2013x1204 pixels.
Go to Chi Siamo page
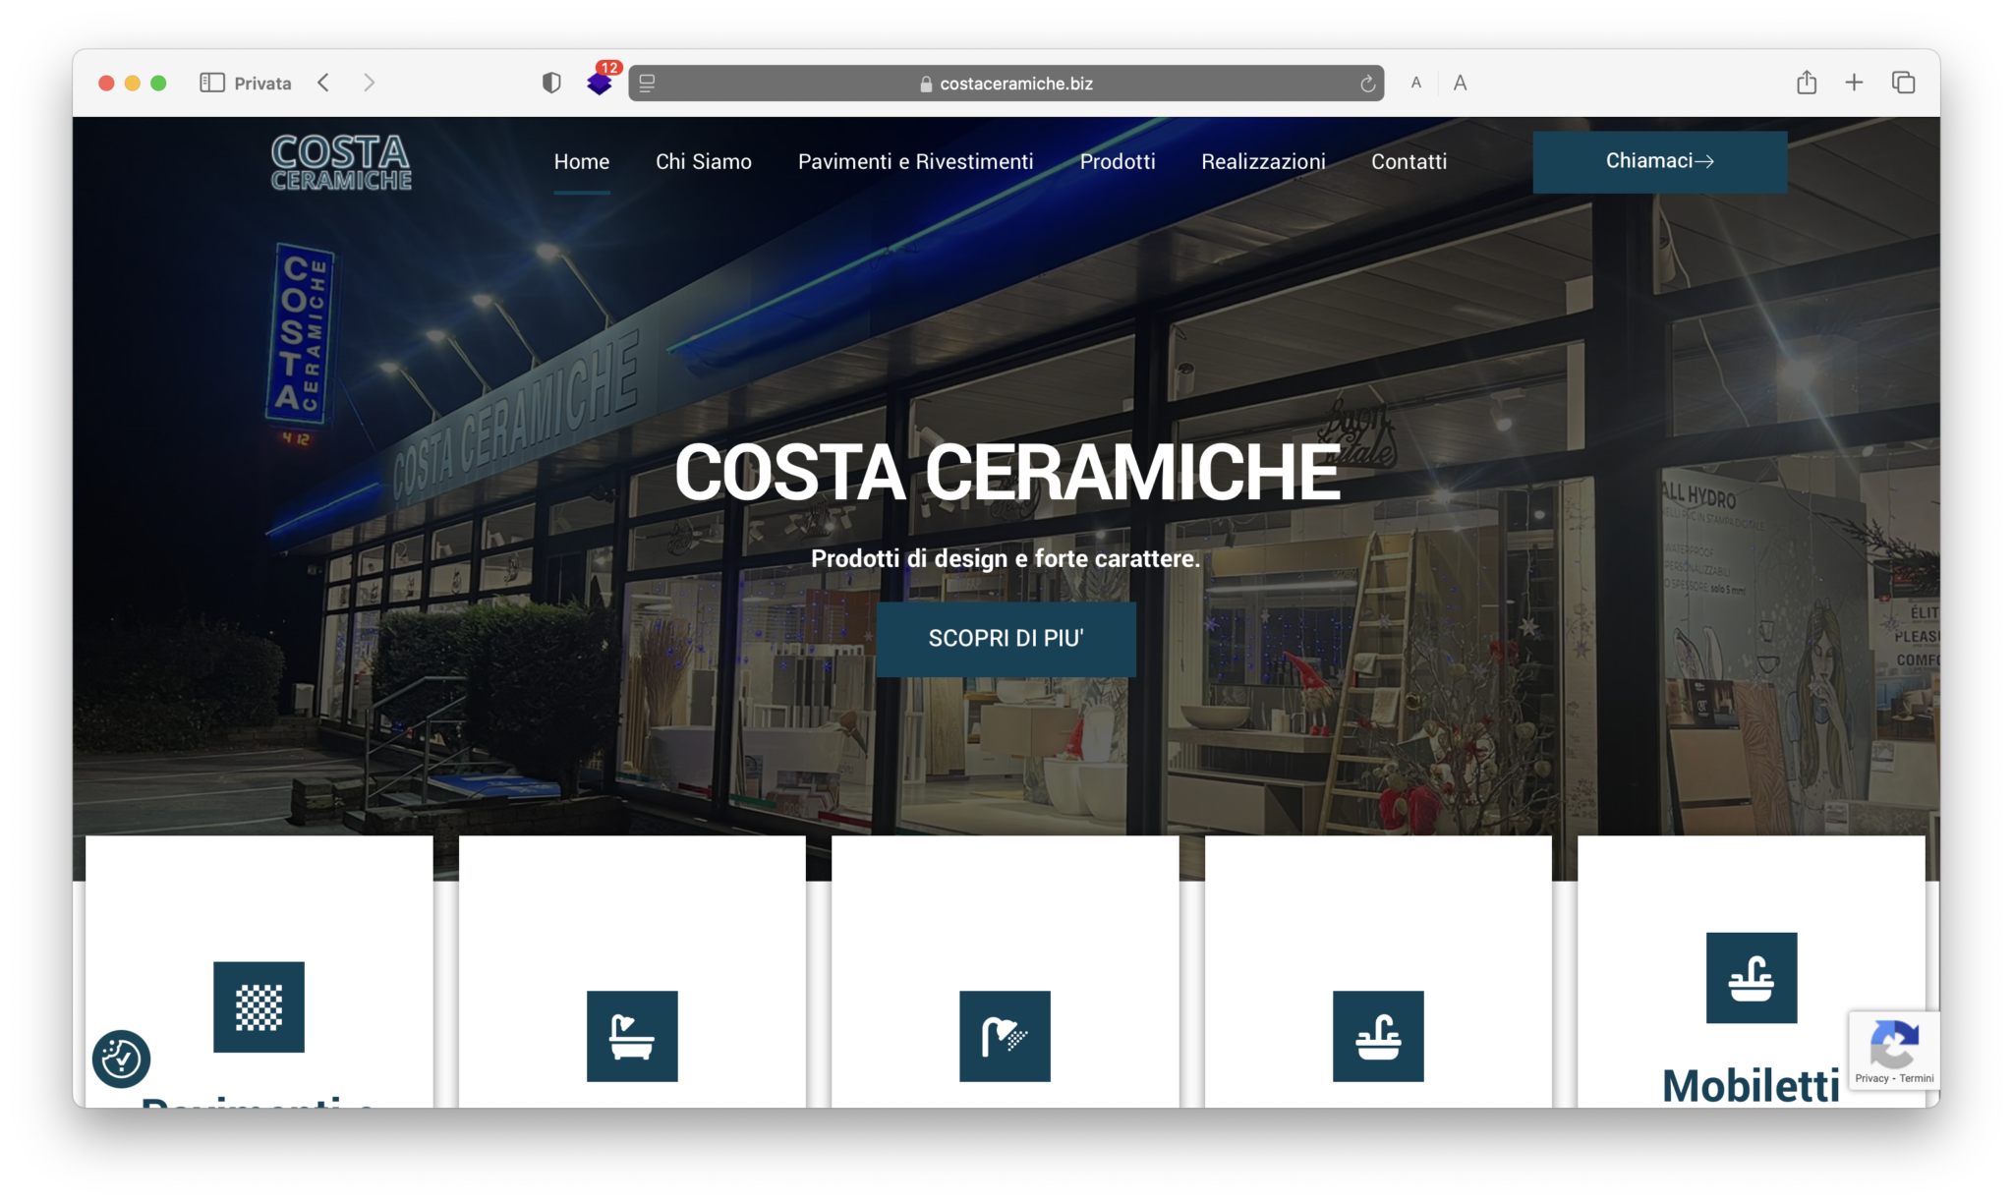704,161
